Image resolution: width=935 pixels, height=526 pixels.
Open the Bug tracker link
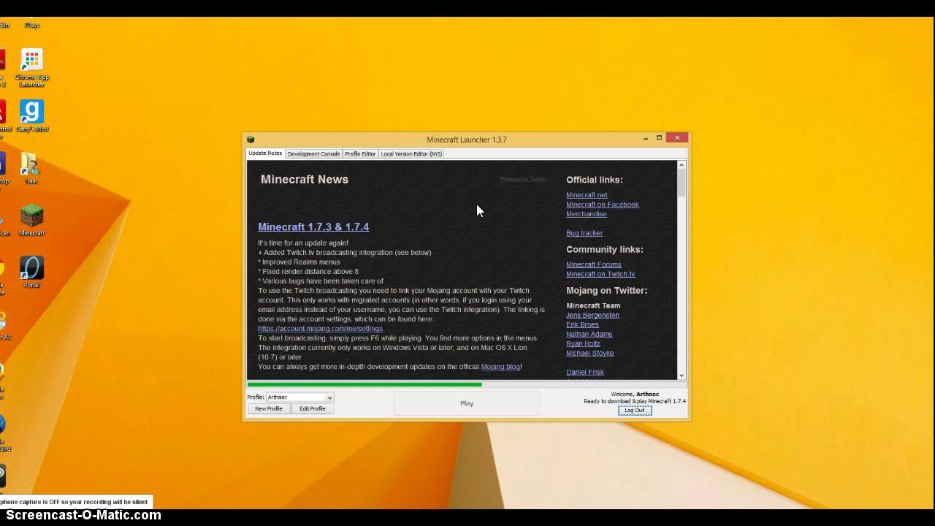click(x=584, y=233)
